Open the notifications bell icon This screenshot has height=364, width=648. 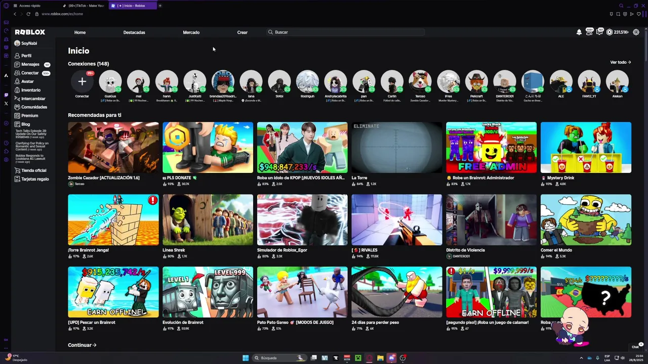click(x=579, y=32)
